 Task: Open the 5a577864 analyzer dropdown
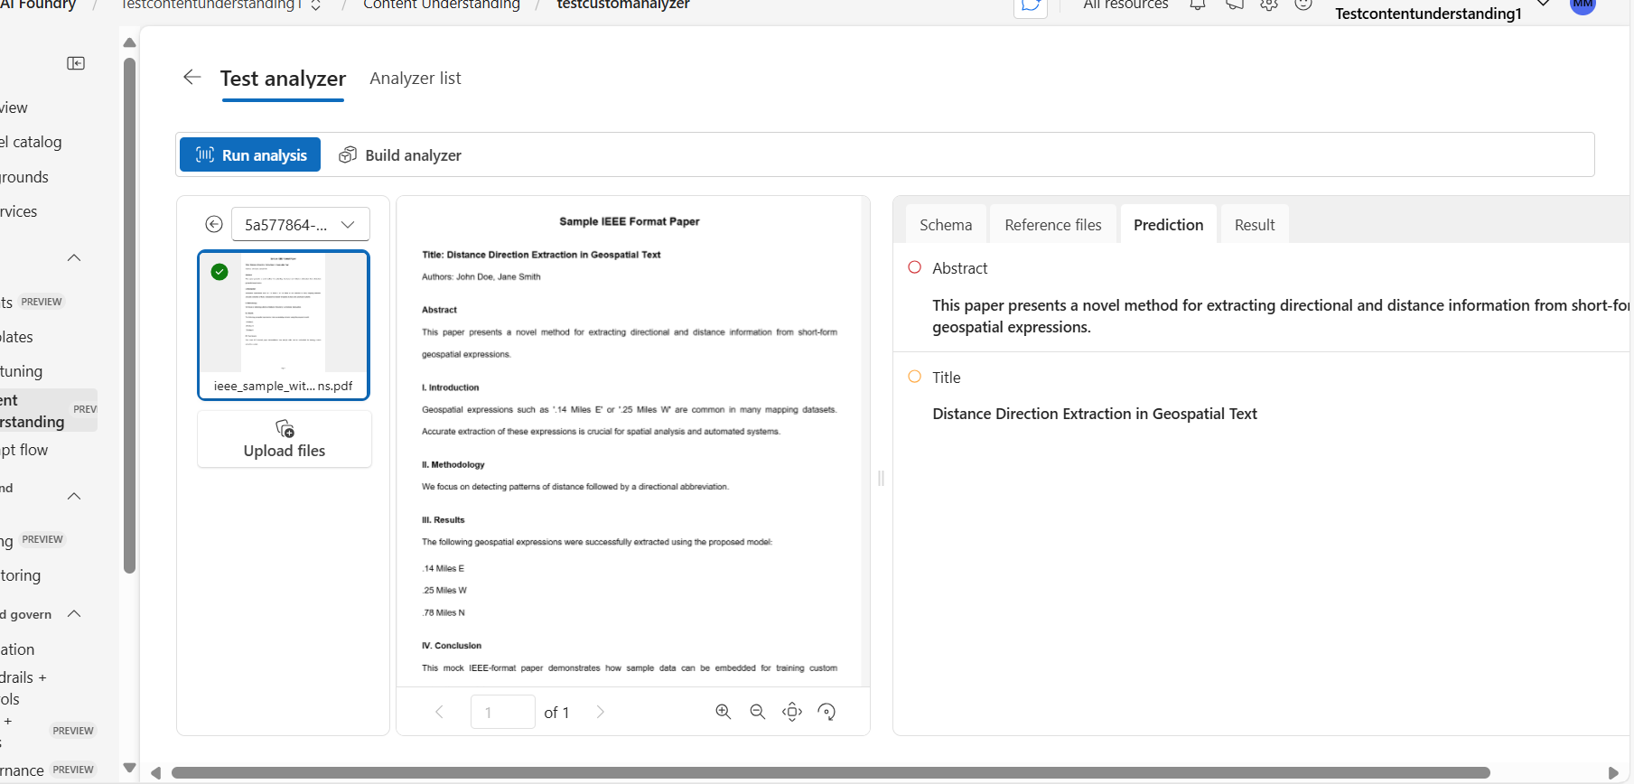[301, 224]
